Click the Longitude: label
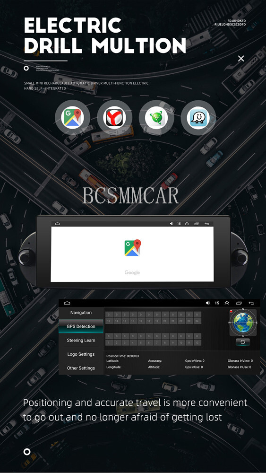 point(114,367)
